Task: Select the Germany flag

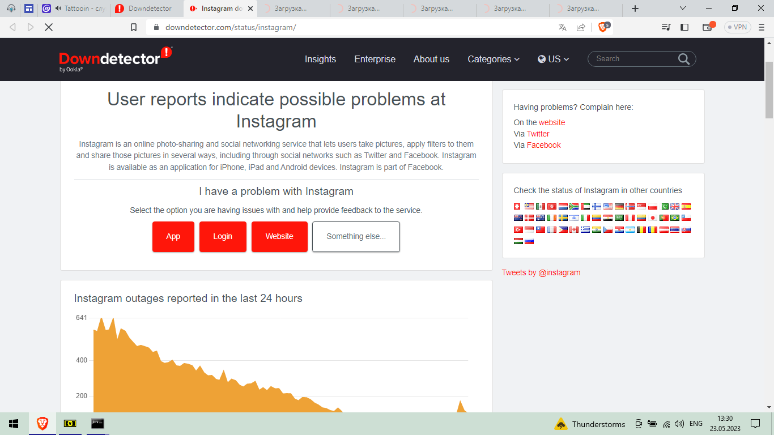Action: [619, 207]
